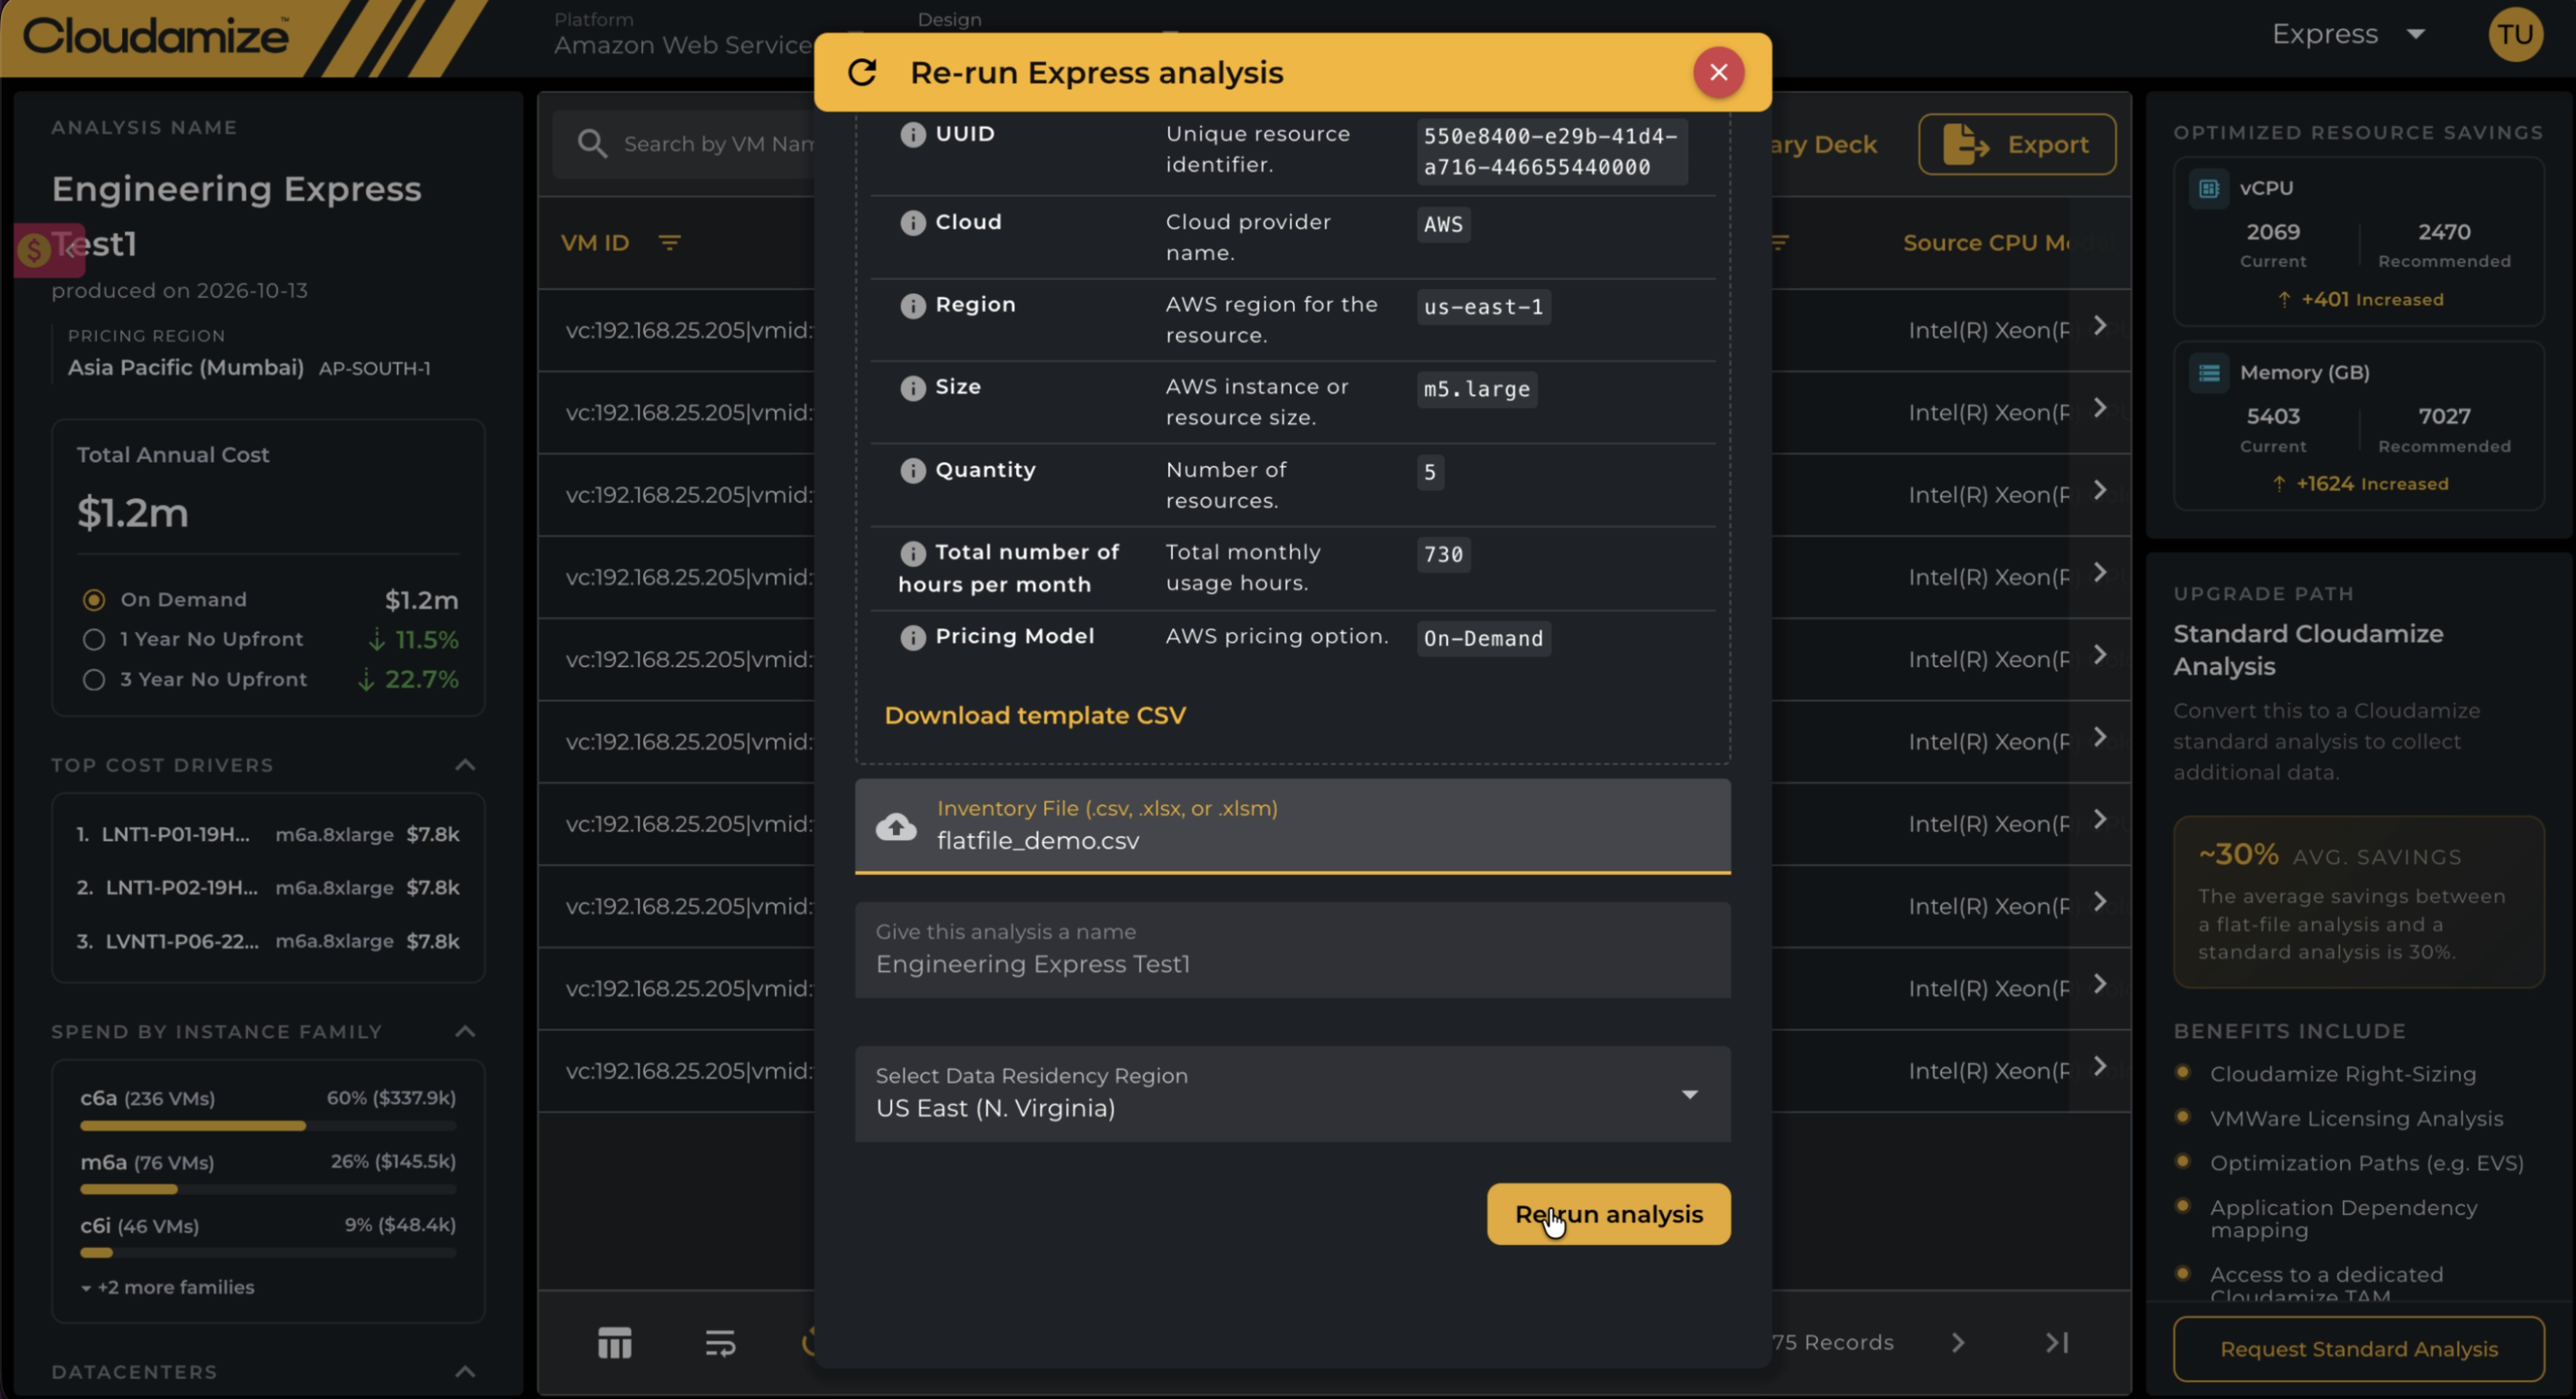Click the VM ID column header

pos(594,243)
